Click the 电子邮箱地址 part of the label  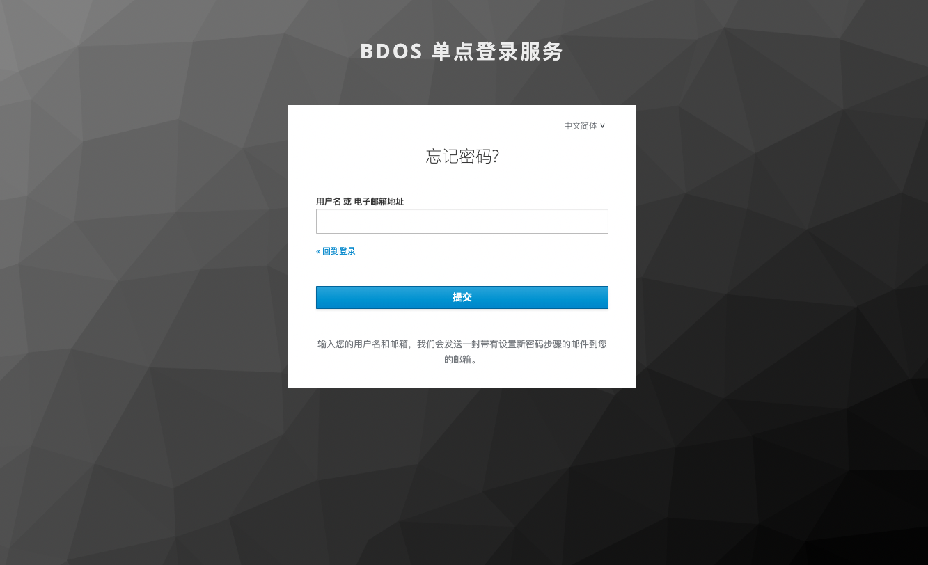point(379,202)
